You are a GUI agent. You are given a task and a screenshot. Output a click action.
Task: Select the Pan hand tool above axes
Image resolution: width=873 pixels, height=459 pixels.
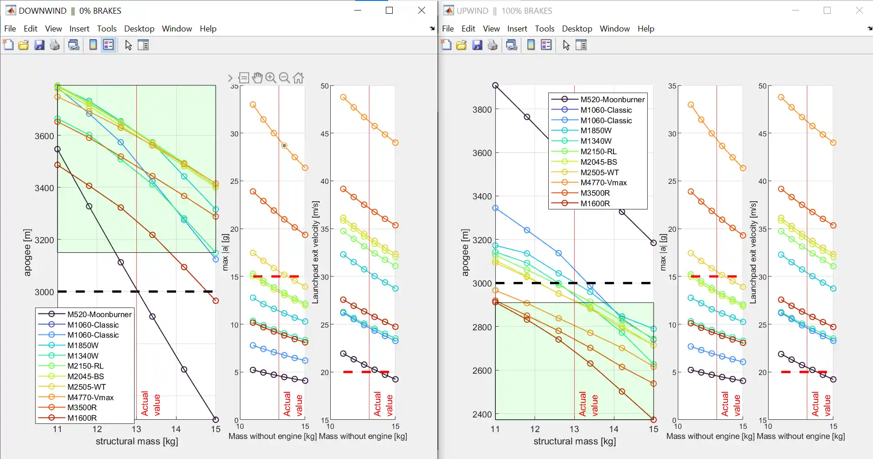257,78
